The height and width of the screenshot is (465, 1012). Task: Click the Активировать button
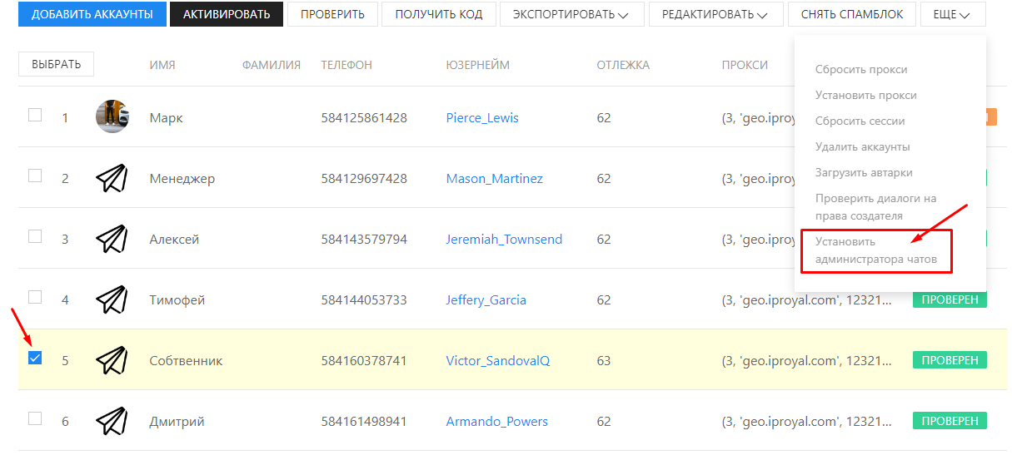coord(227,14)
